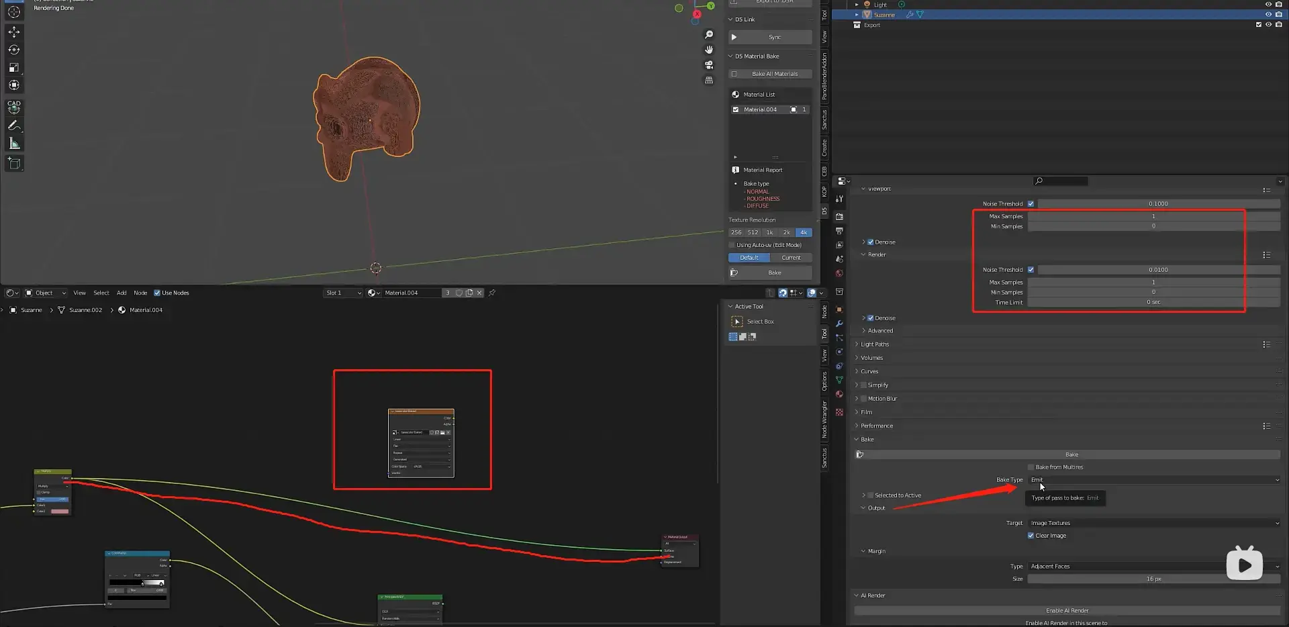
Task: Expand the Volumes panel
Action: coord(871,358)
